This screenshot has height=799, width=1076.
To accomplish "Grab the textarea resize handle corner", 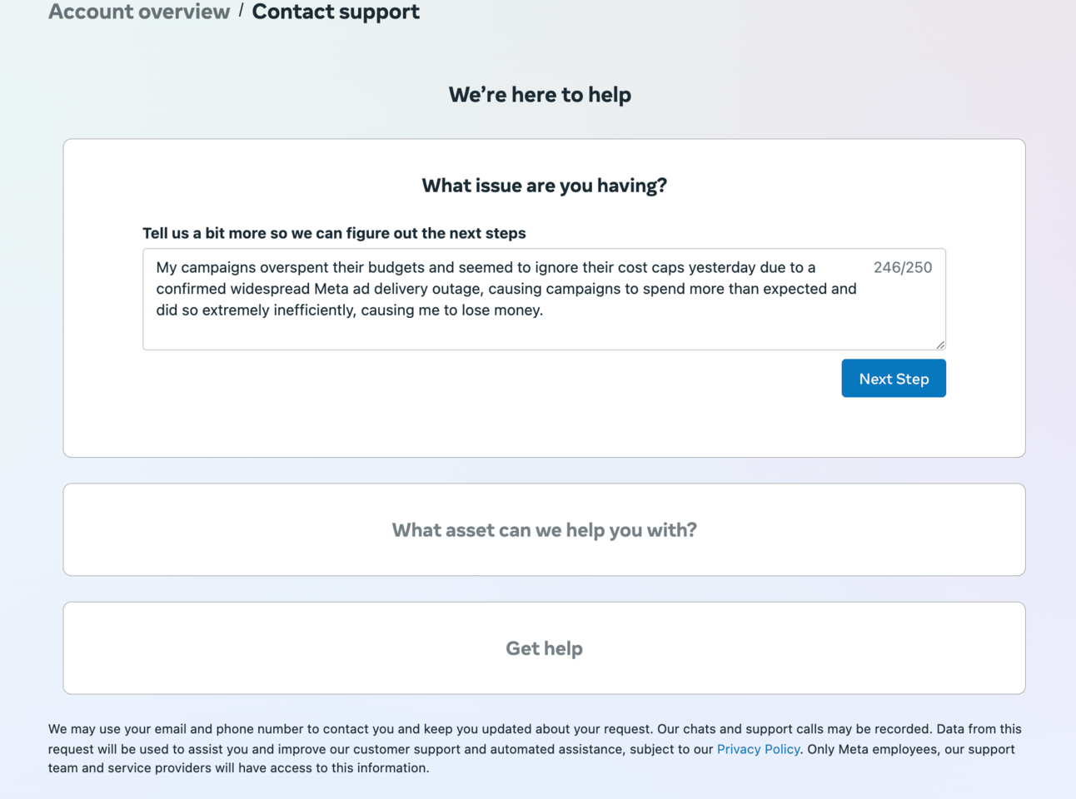I will click(x=940, y=344).
